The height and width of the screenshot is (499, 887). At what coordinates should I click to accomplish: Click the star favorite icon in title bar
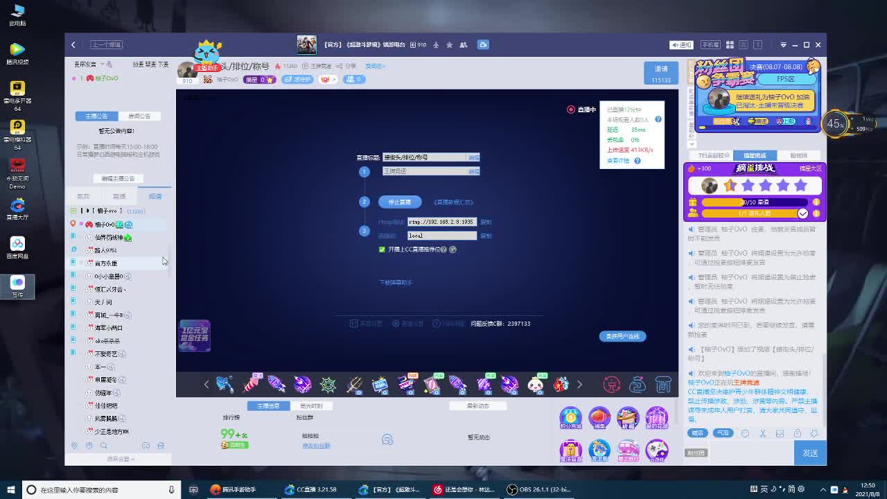click(449, 45)
